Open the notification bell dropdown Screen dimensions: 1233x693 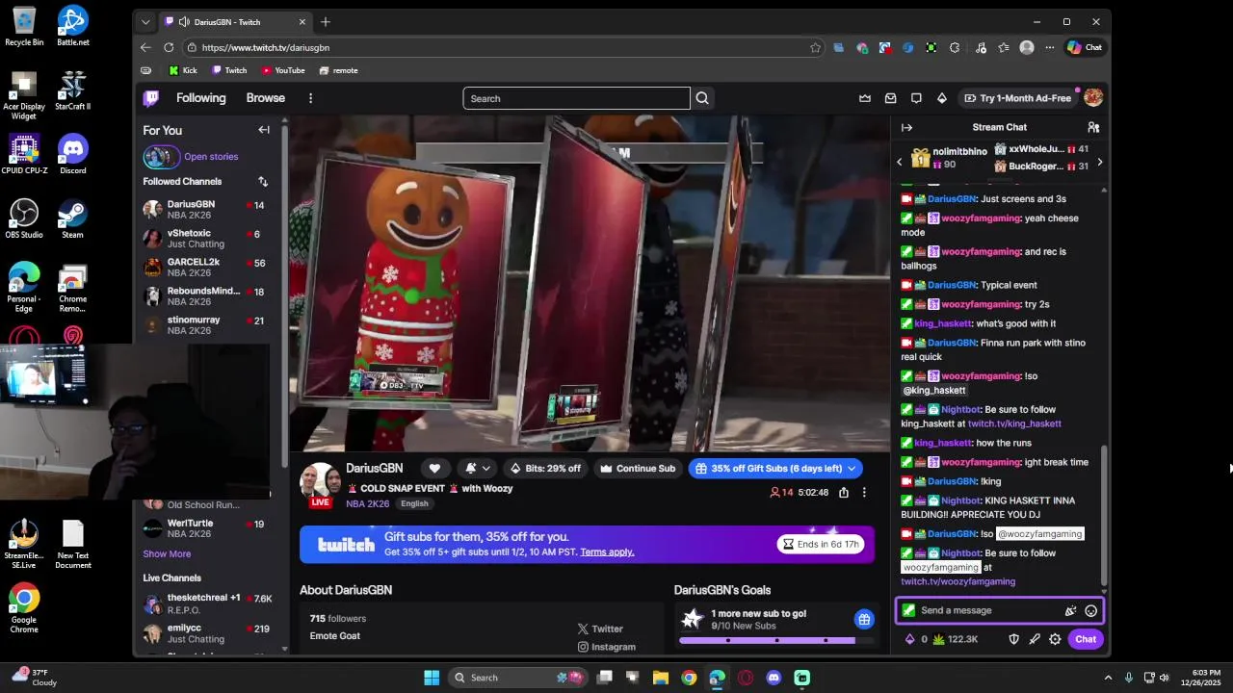477,468
